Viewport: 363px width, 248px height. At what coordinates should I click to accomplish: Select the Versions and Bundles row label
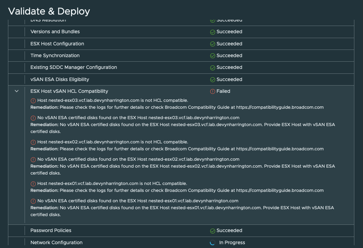55,32
